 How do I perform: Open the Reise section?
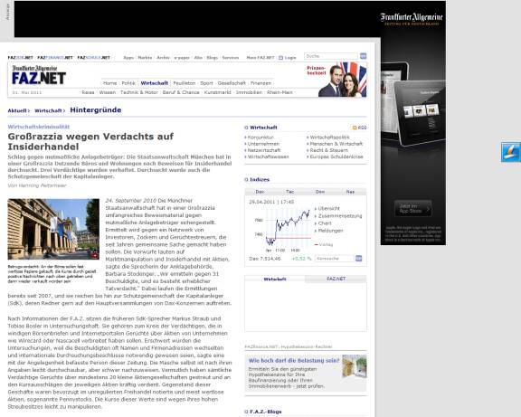click(88, 92)
